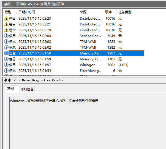This screenshot has height=149, width=166.
Task: Select the Service Con... source row
Action: (x=74, y=36)
